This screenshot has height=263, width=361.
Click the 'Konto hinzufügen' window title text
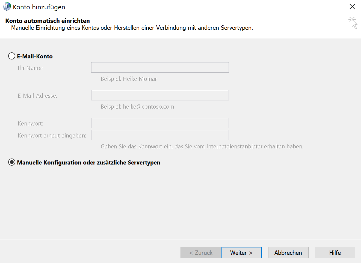[39, 7]
